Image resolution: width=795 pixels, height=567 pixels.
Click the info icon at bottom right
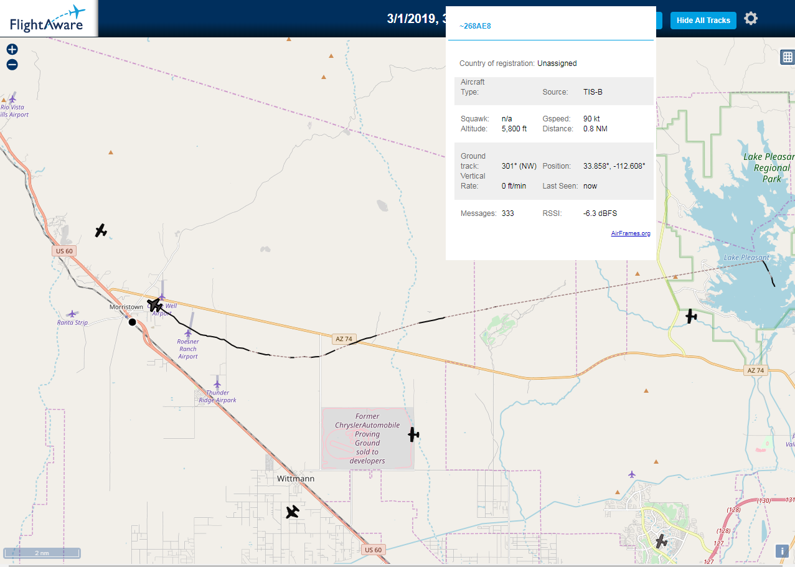tap(783, 551)
